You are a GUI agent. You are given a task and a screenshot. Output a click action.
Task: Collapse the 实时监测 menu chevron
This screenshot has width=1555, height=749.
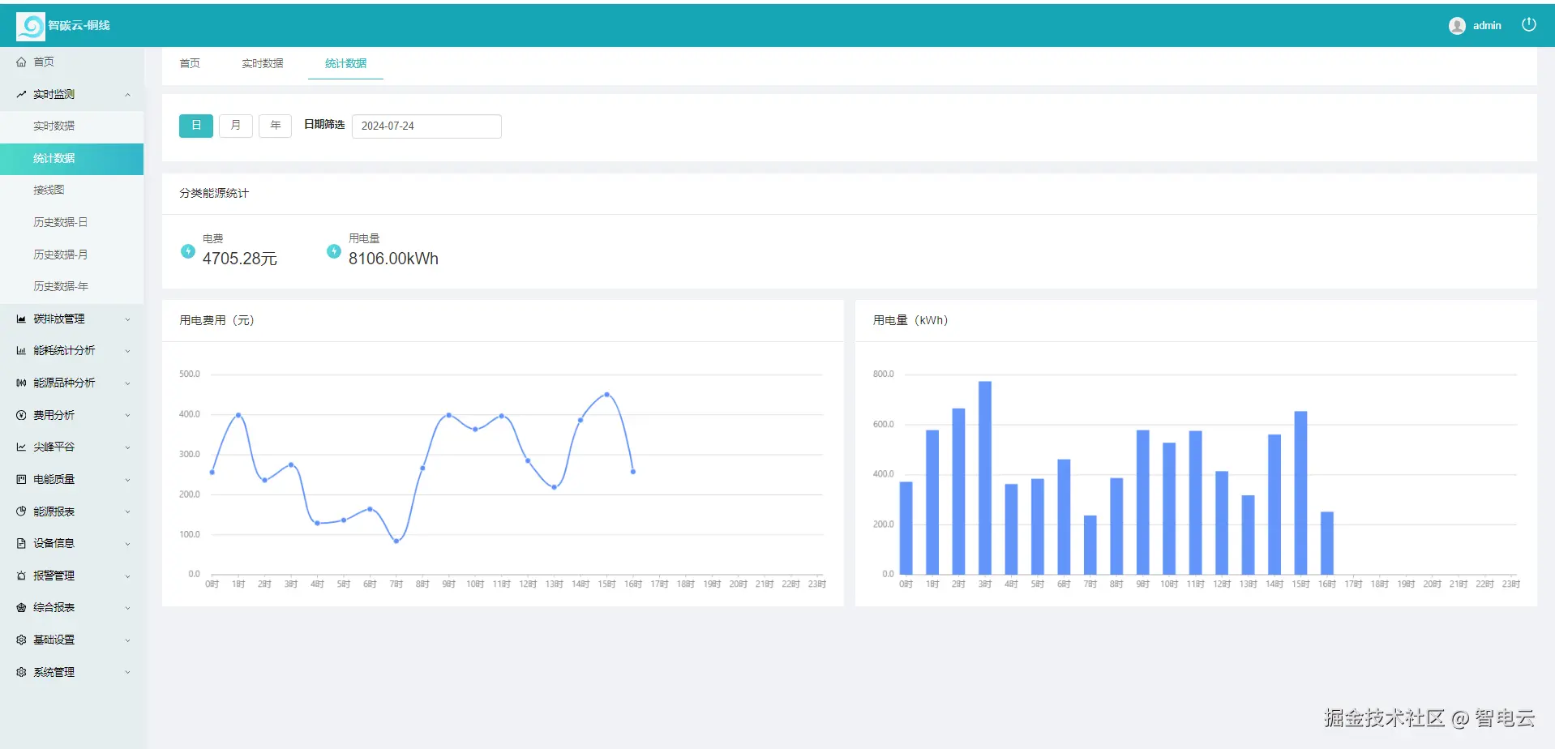click(x=127, y=95)
